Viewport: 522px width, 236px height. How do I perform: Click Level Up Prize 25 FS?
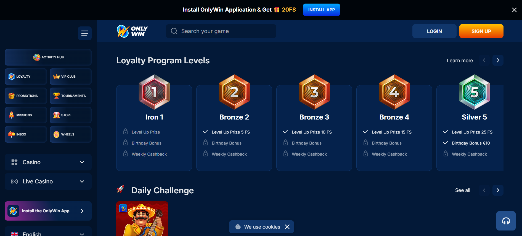click(472, 132)
